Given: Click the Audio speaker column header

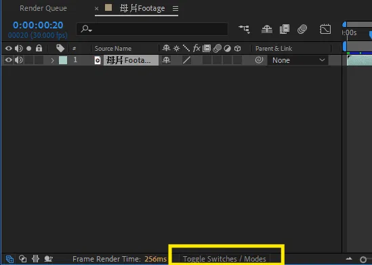Looking at the screenshot, I should (x=19, y=49).
